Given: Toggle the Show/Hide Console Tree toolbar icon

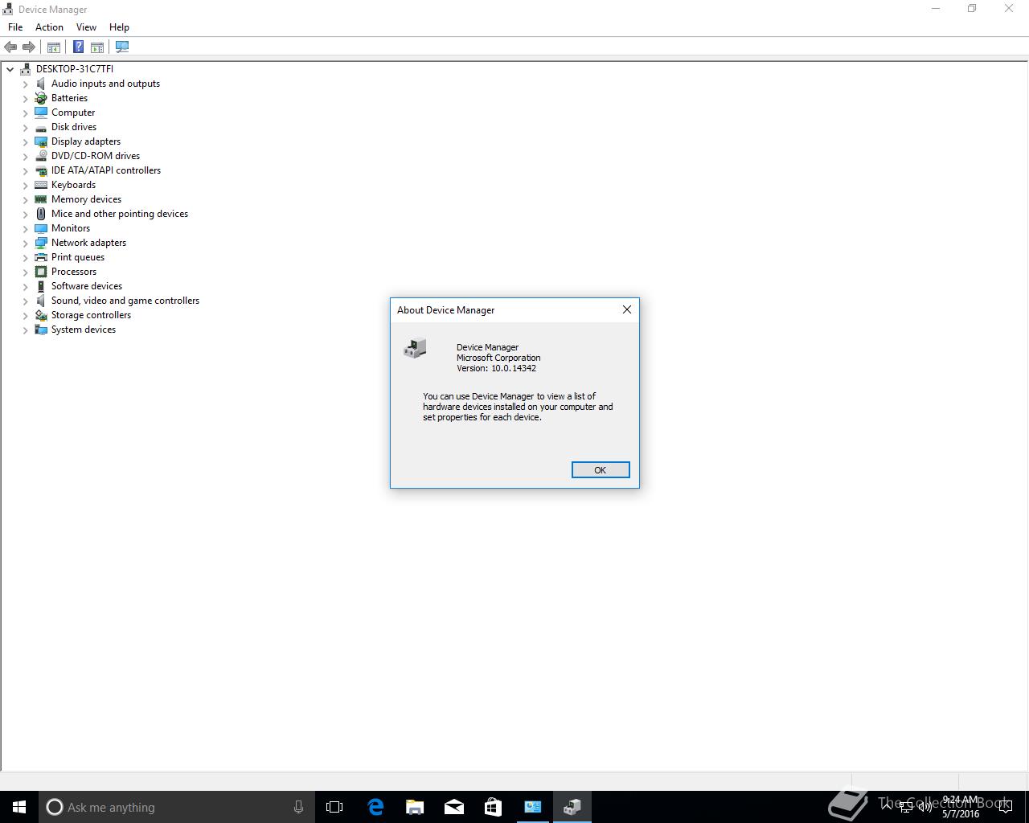Looking at the screenshot, I should [54, 47].
